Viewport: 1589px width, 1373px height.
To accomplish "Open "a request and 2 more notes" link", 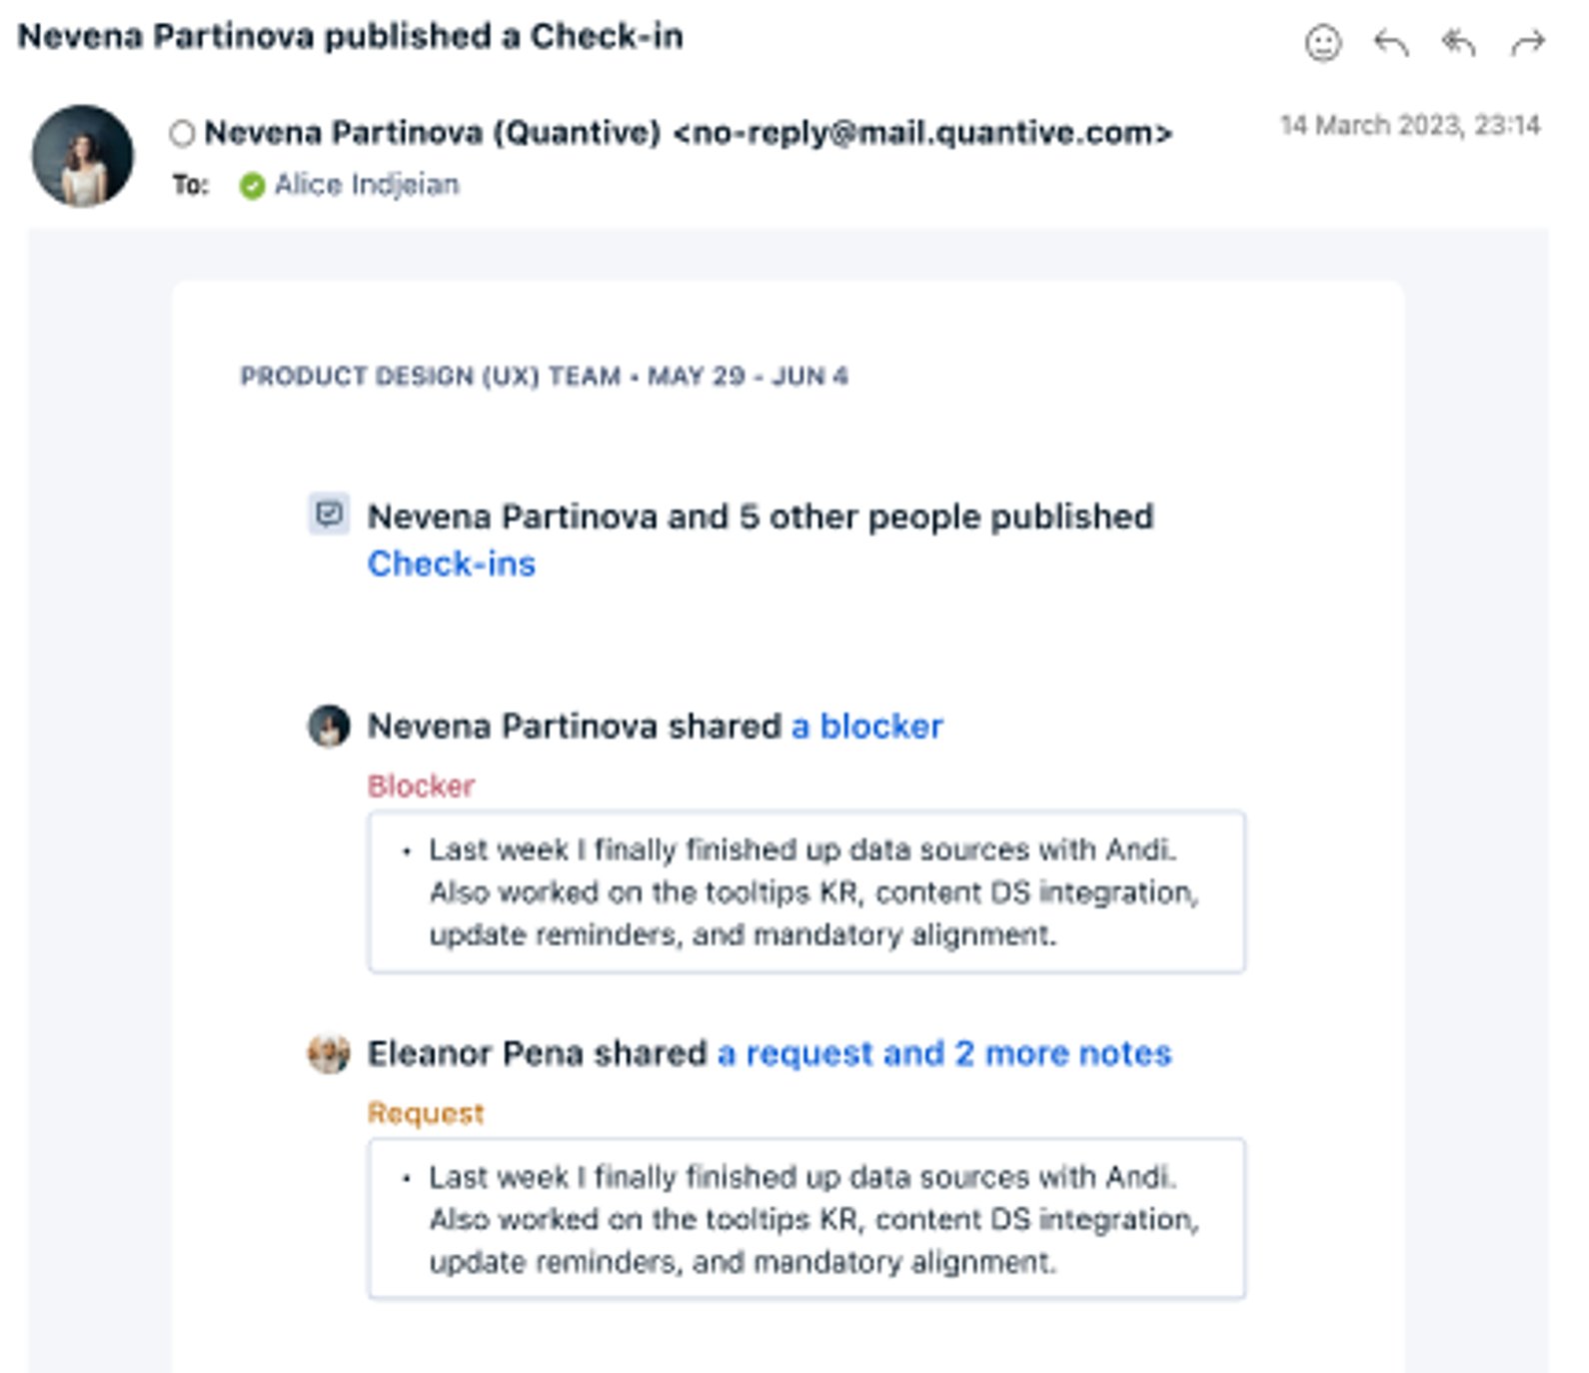I will pos(944,1053).
